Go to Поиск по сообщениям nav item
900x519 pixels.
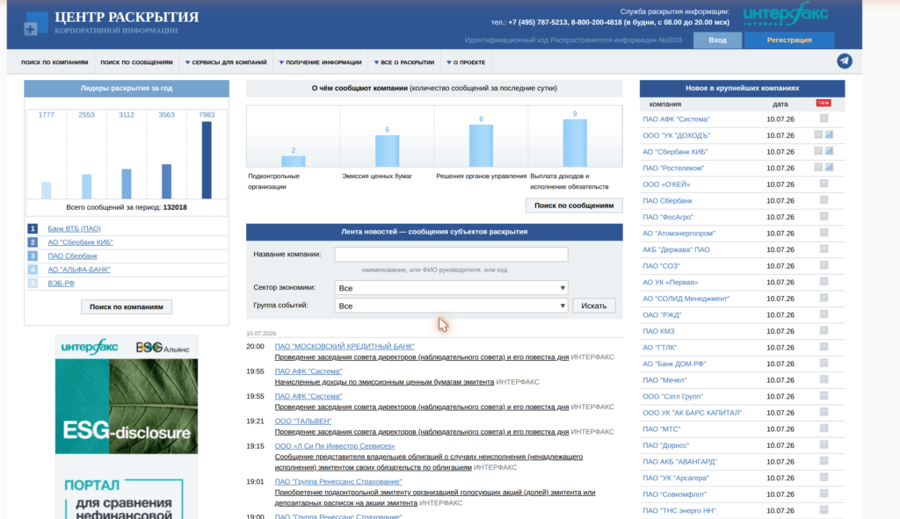pos(136,62)
